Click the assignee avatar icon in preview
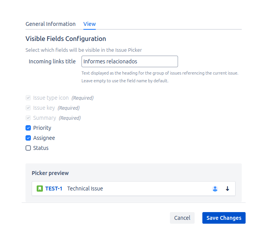The height and width of the screenshot is (243, 268). 215,189
